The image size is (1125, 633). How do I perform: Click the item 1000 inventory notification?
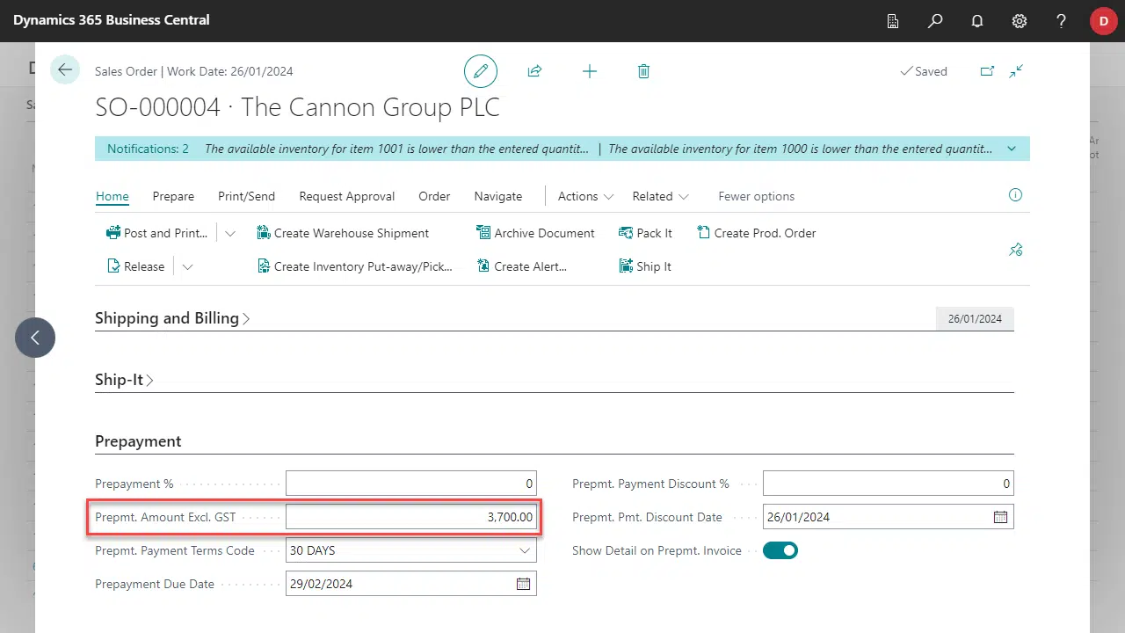[801, 149]
